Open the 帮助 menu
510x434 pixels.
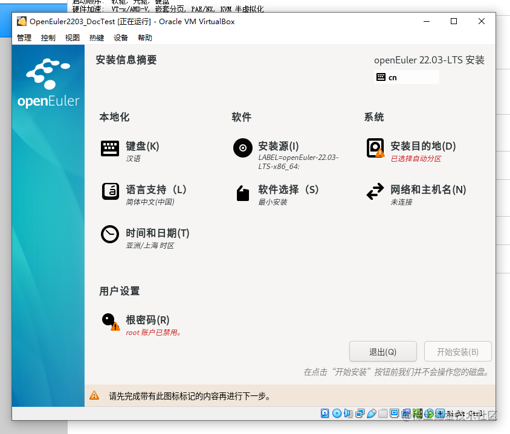point(144,37)
